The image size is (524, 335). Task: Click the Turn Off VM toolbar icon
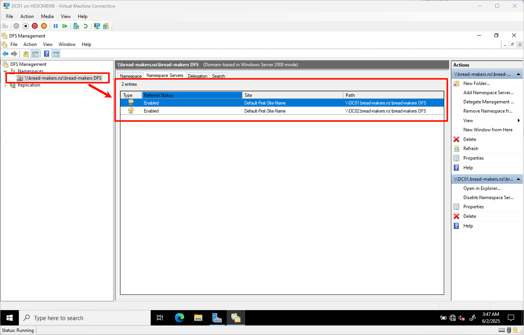[x=26, y=26]
